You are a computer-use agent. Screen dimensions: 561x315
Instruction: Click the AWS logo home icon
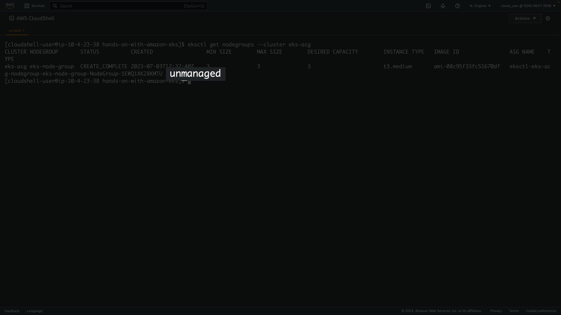tap(10, 6)
